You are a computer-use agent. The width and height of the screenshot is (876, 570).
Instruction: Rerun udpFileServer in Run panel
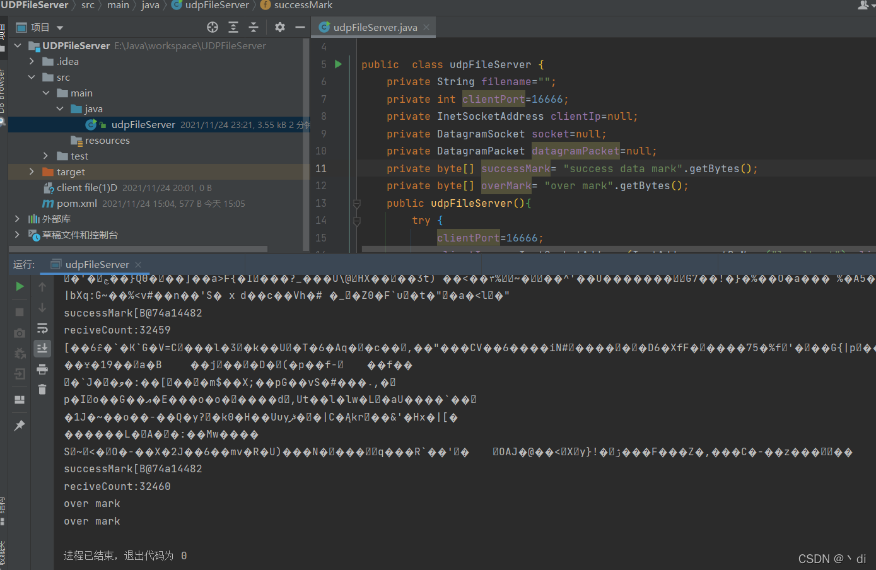pyautogui.click(x=20, y=286)
